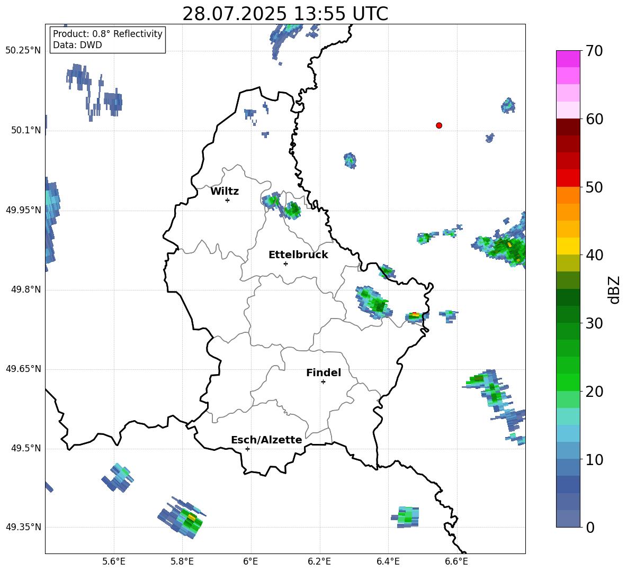Click the Esch/Alzette station cross marker
This screenshot has width=627, height=572.
[247, 449]
